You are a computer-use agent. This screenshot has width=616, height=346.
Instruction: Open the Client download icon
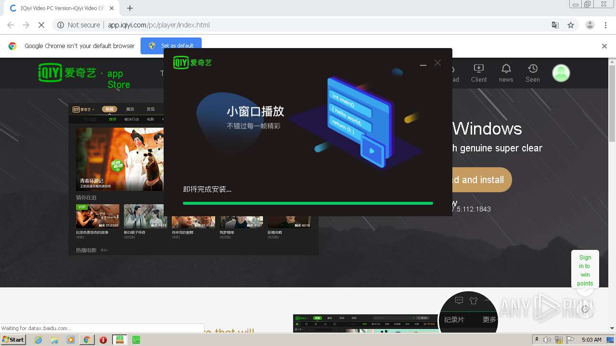[x=479, y=73]
